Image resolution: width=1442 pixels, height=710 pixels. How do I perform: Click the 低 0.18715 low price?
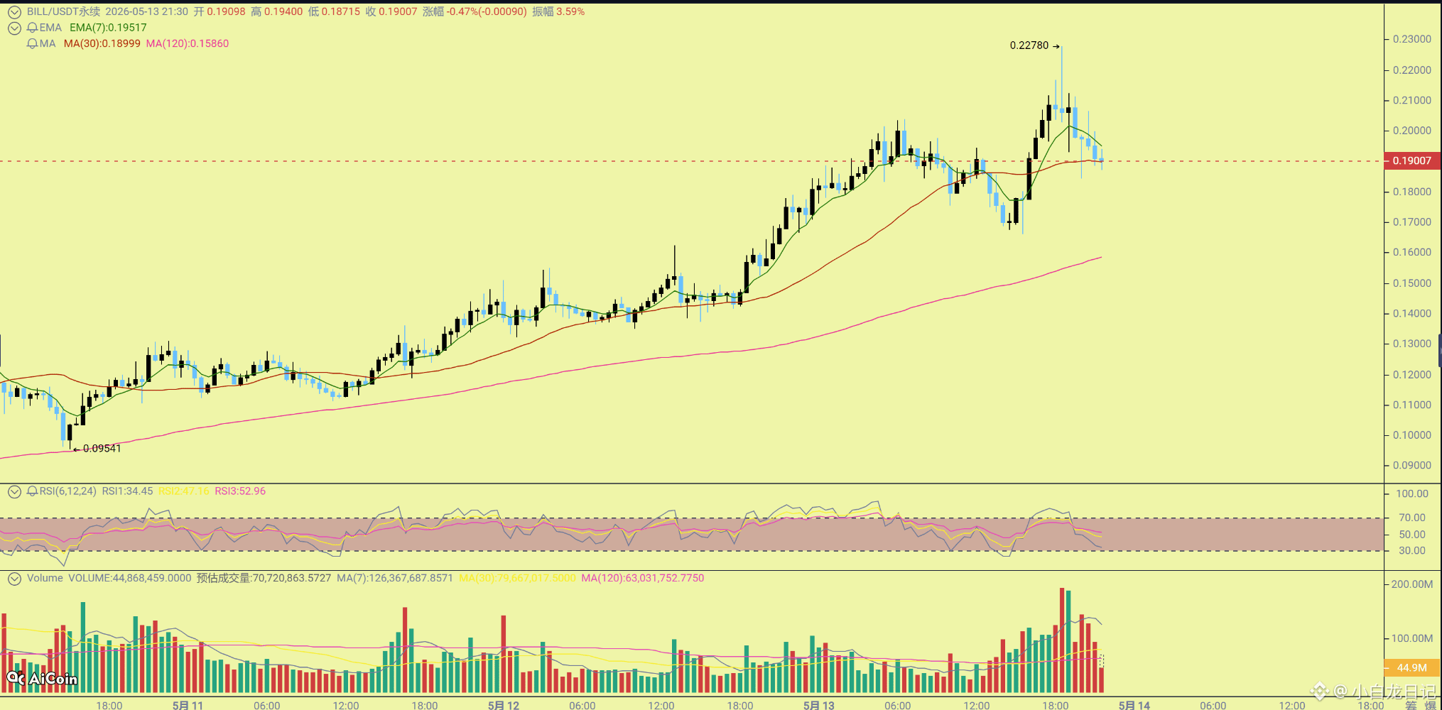(x=334, y=12)
